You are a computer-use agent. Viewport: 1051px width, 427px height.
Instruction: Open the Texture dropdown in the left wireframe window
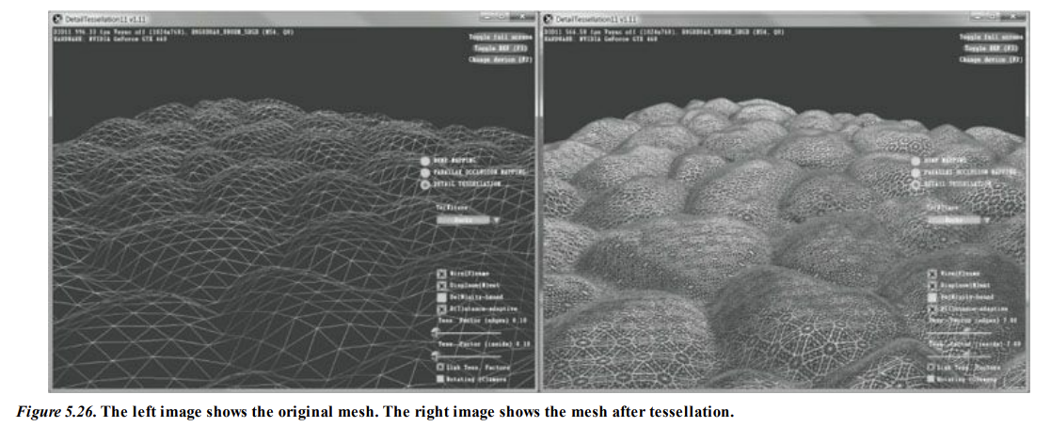(x=469, y=220)
